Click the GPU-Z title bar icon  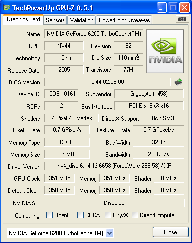coord(6,7)
